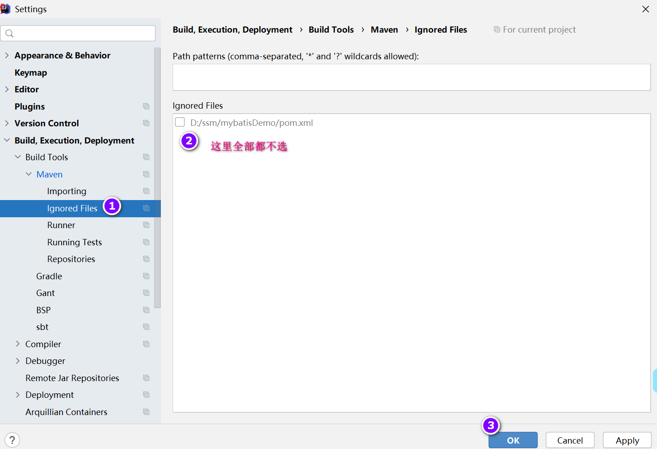This screenshot has height=449, width=657.
Task: Open Gant settings
Action: (45, 293)
